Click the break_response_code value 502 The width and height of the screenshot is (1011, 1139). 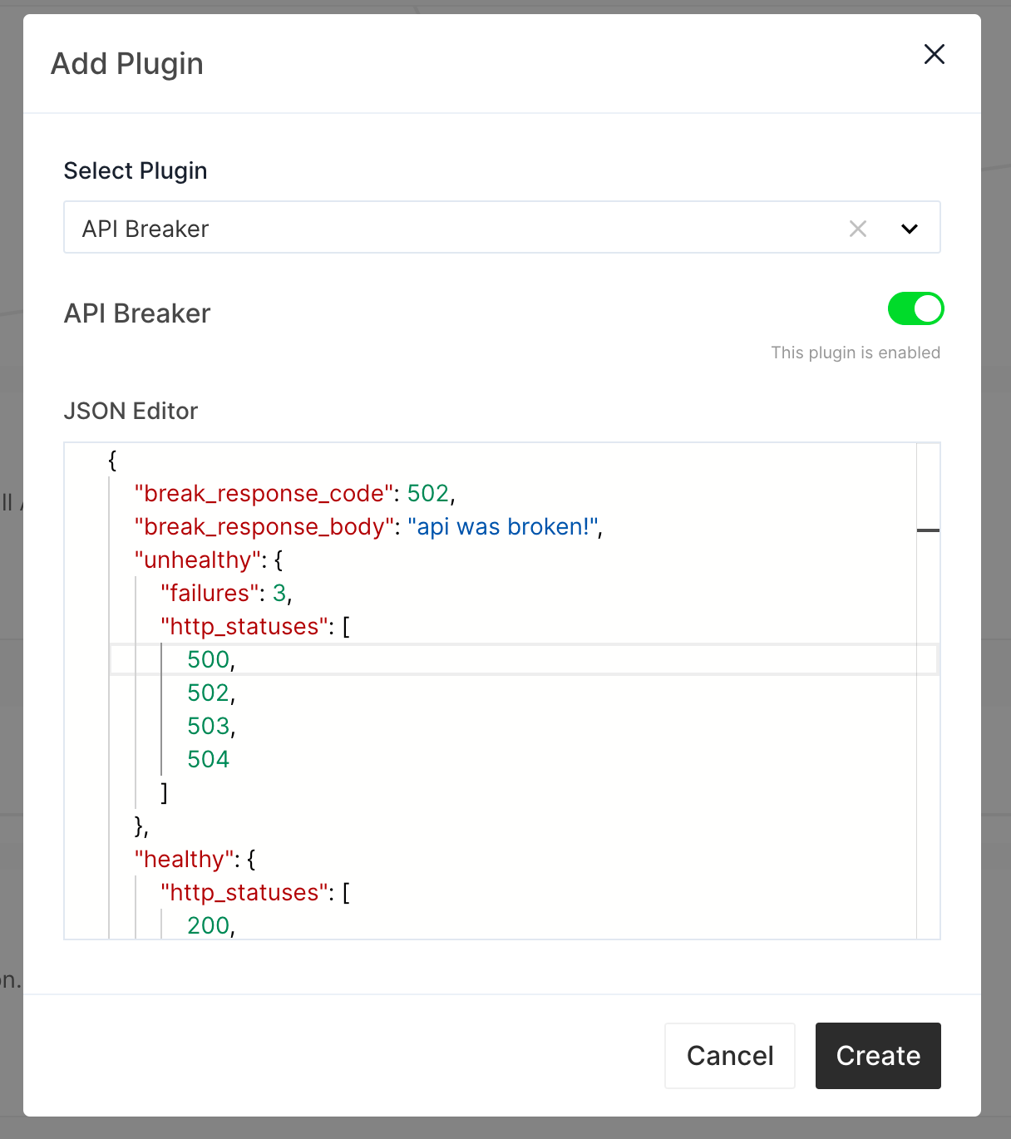(429, 493)
